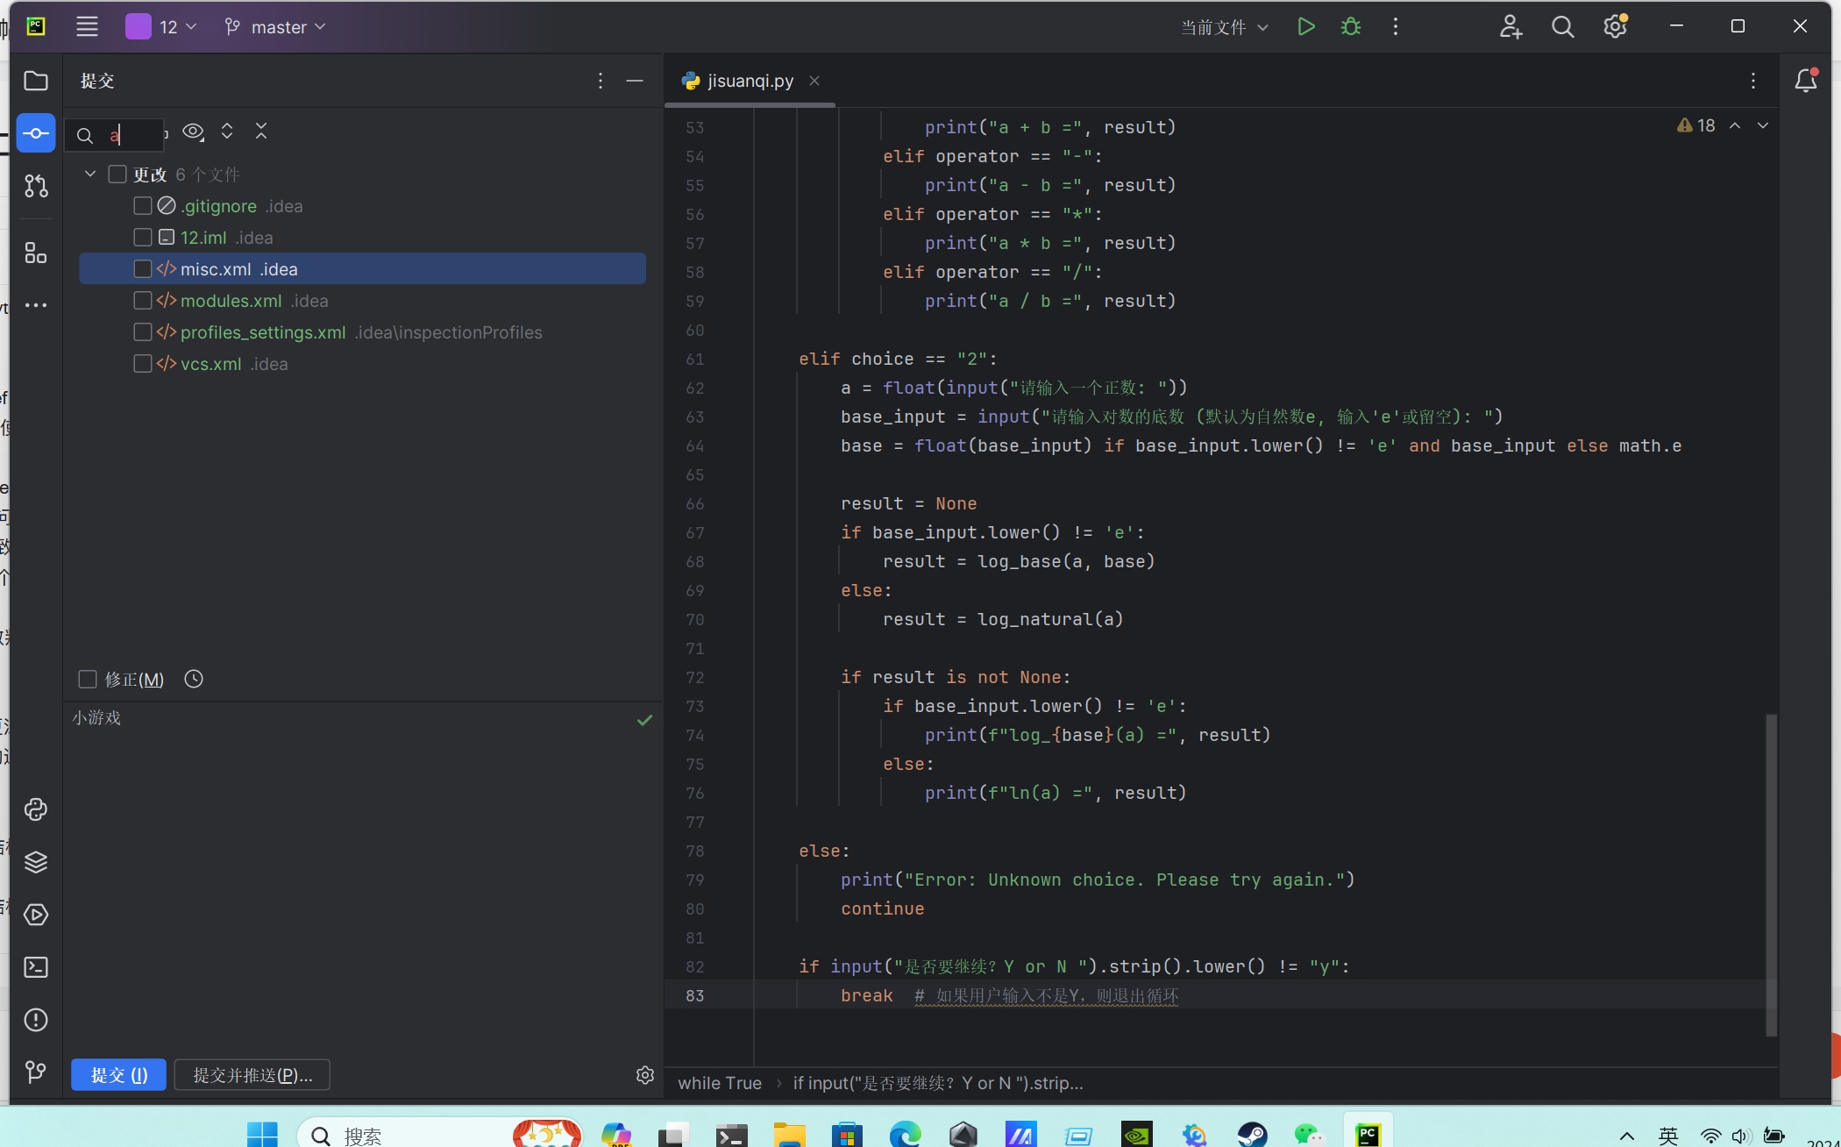Image resolution: width=1841 pixels, height=1147 pixels.
Task: Enable the 修正(M) amend checkbox
Action: 88,680
